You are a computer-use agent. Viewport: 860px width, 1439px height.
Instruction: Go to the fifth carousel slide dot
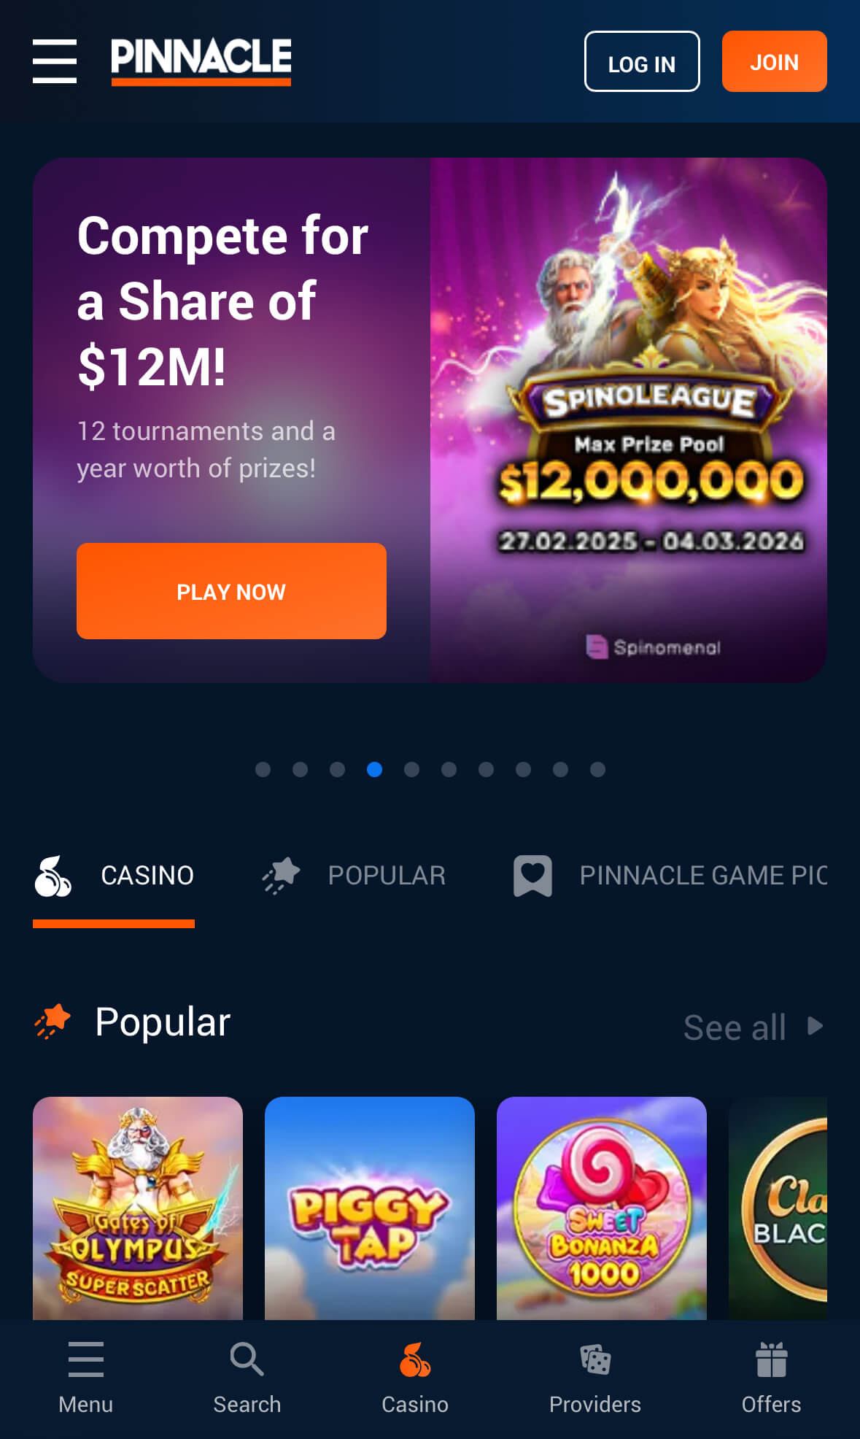(x=411, y=769)
